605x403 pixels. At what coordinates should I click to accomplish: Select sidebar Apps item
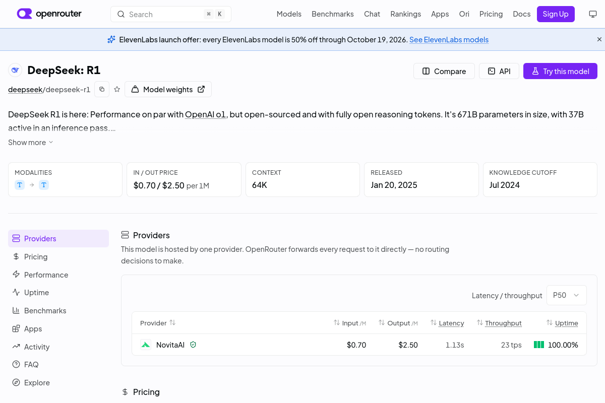pyautogui.click(x=58, y=329)
